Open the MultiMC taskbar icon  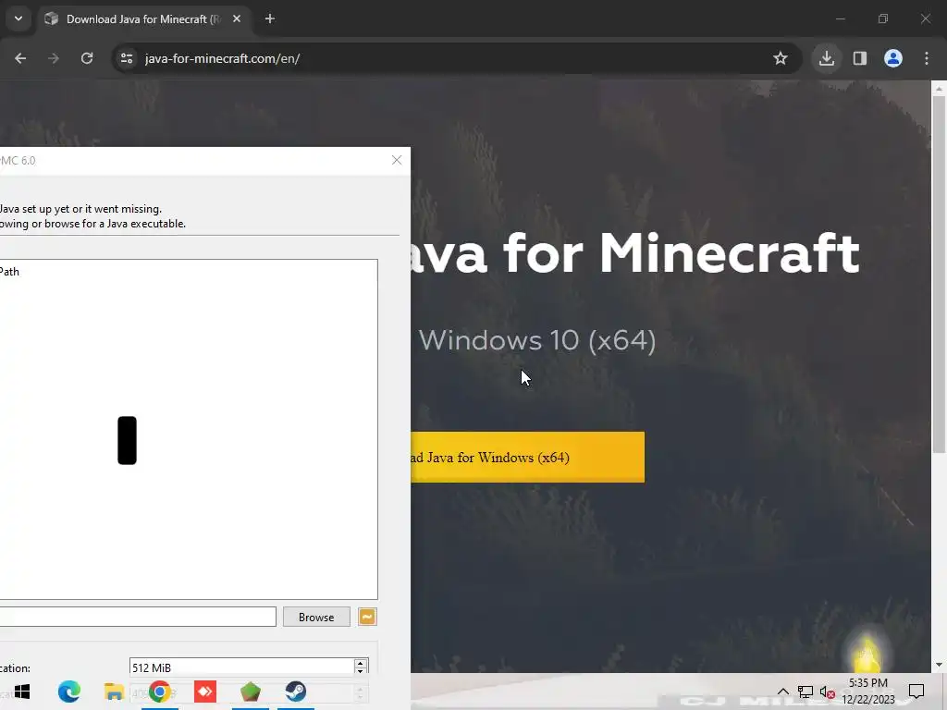[250, 692]
